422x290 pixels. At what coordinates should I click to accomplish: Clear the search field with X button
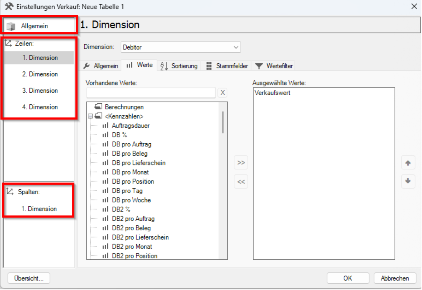(x=223, y=93)
